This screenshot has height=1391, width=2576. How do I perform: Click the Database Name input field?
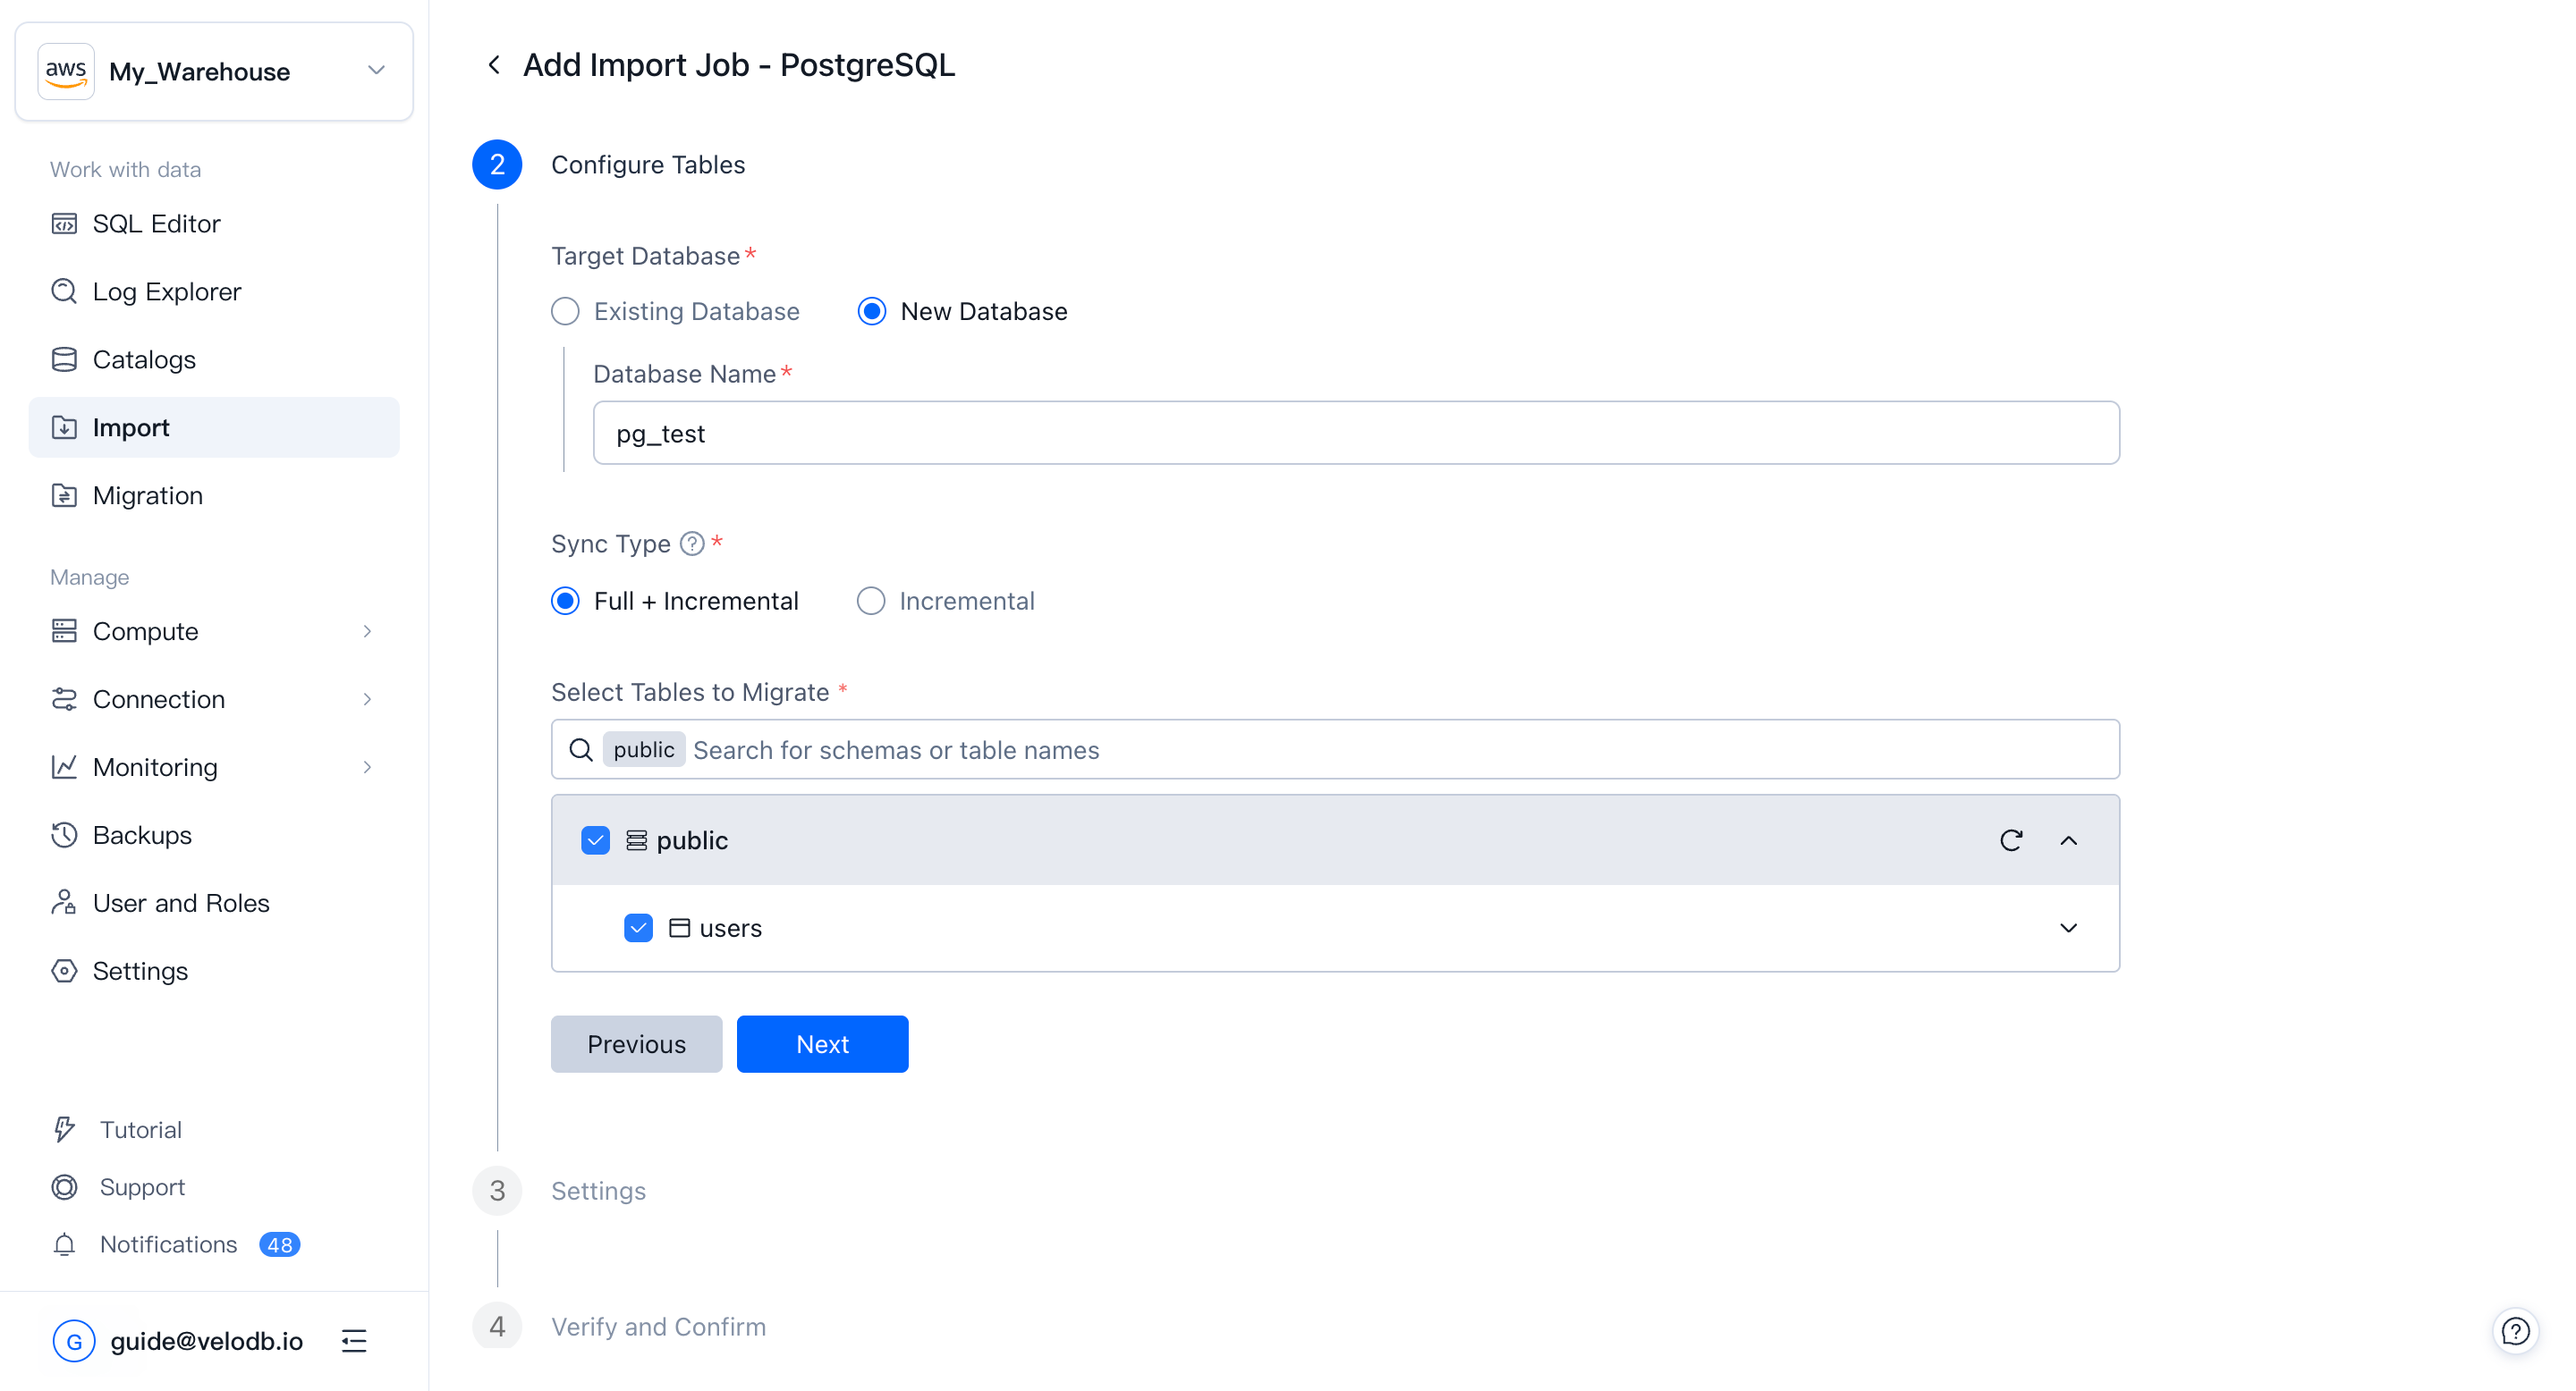pyautogui.click(x=1355, y=433)
